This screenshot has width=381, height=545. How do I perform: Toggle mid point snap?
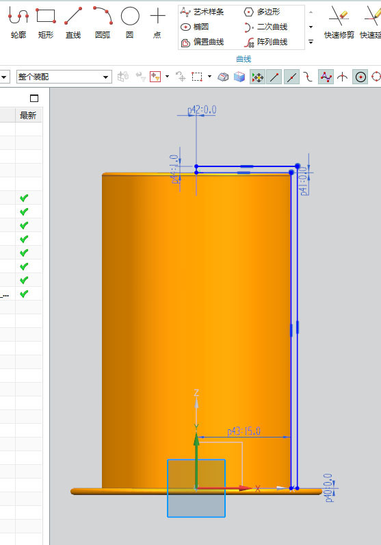point(291,77)
